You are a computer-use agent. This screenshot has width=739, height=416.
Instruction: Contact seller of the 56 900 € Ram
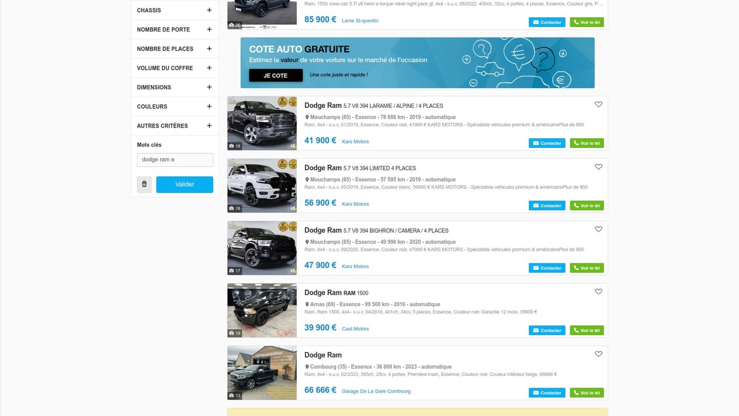[547, 206]
